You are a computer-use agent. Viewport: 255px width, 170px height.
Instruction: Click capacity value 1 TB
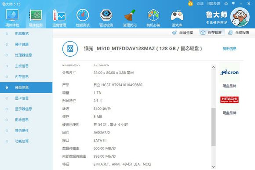(97, 93)
